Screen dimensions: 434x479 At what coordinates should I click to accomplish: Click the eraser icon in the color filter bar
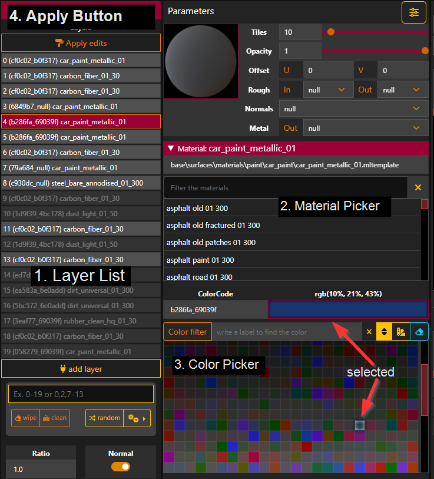419,332
